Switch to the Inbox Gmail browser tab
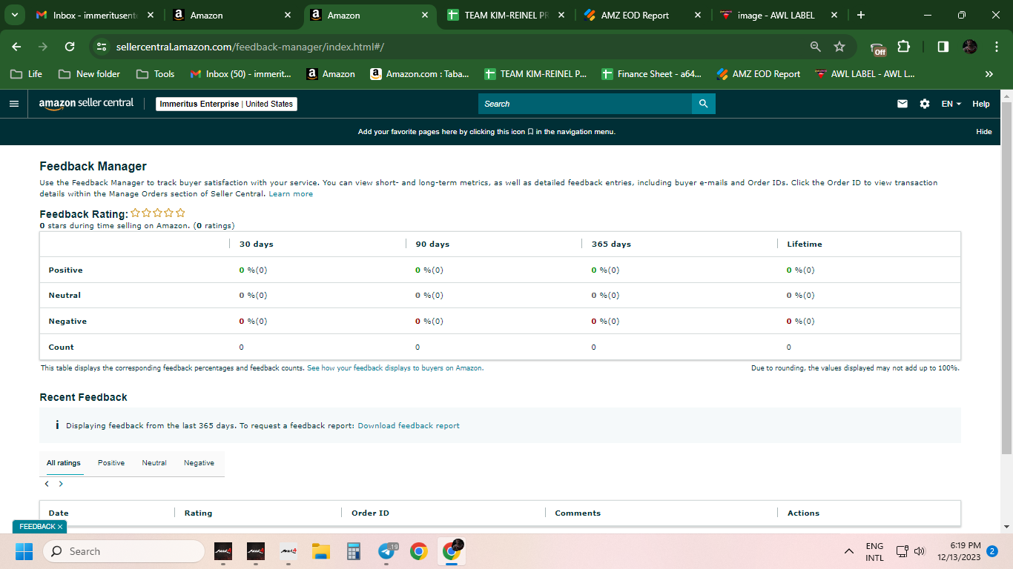The width and height of the screenshot is (1013, 569). click(x=96, y=15)
